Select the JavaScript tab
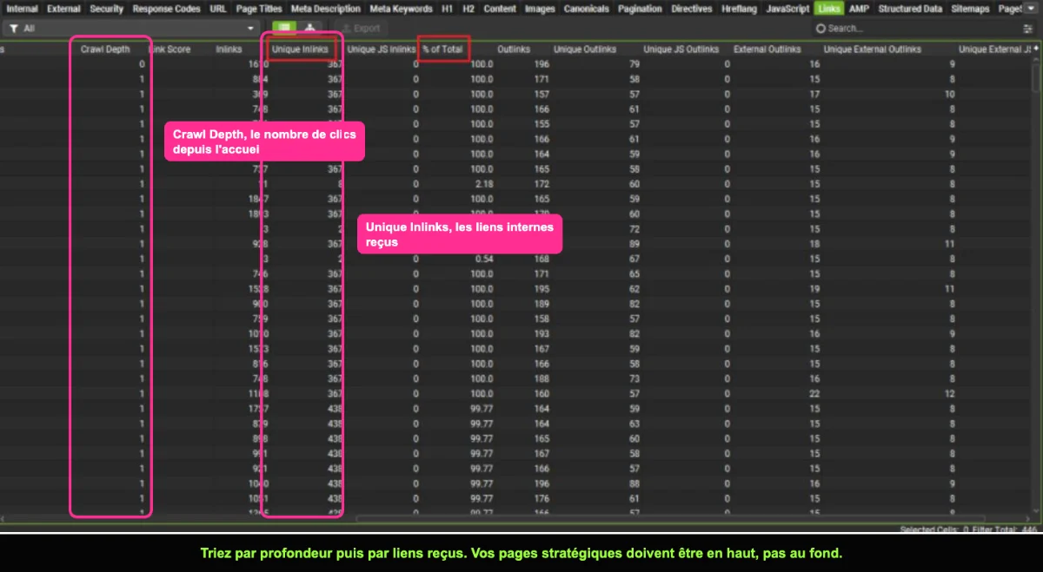This screenshot has width=1043, height=572. coord(787,9)
